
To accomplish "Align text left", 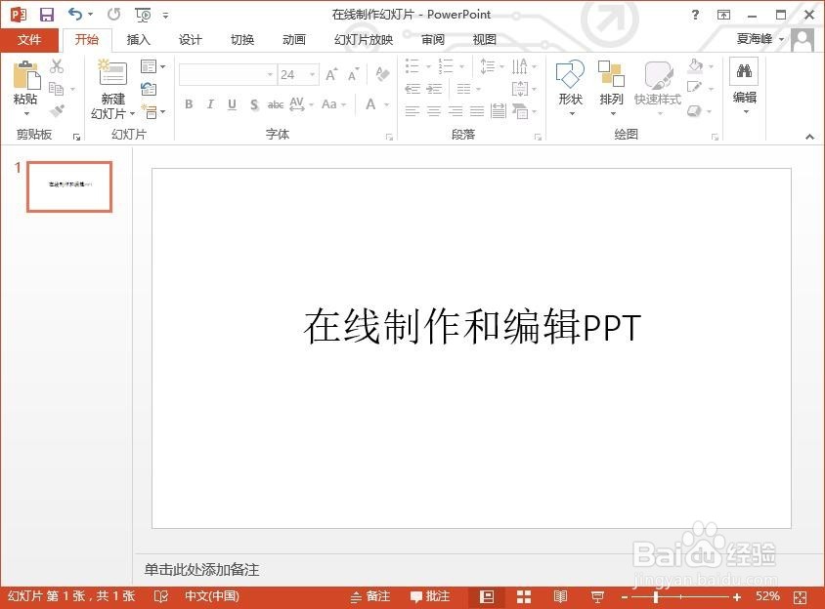I will (x=412, y=111).
